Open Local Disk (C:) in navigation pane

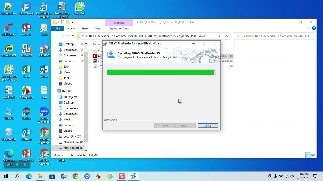tap(70, 137)
